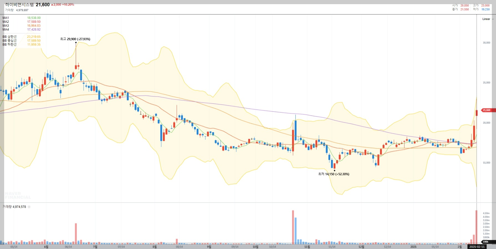Click the 종가 21,550 closing price value
Viewport: 496px width, 249px height.
tap(465, 9)
